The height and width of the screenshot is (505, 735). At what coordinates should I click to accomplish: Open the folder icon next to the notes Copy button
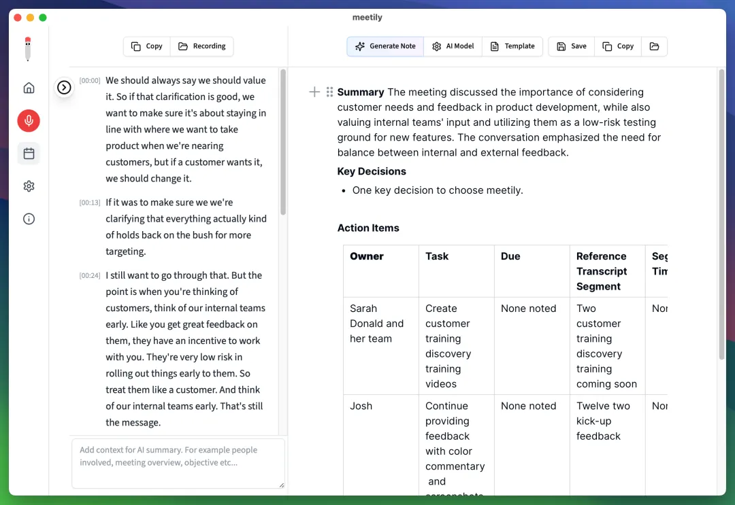point(654,46)
